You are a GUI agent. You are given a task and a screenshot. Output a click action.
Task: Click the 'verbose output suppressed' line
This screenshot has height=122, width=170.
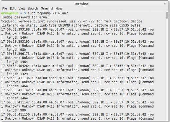tap(72, 21)
